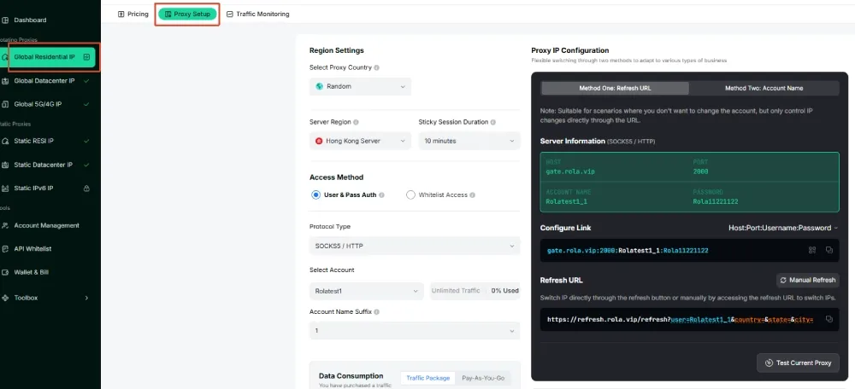Viewport: 855px width, 389px height.
Task: Open Static Datacenter IP section
Action: (x=44, y=165)
